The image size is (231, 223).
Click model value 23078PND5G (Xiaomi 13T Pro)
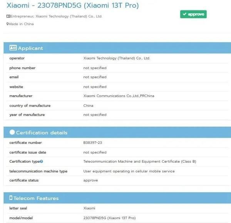tap(109, 218)
